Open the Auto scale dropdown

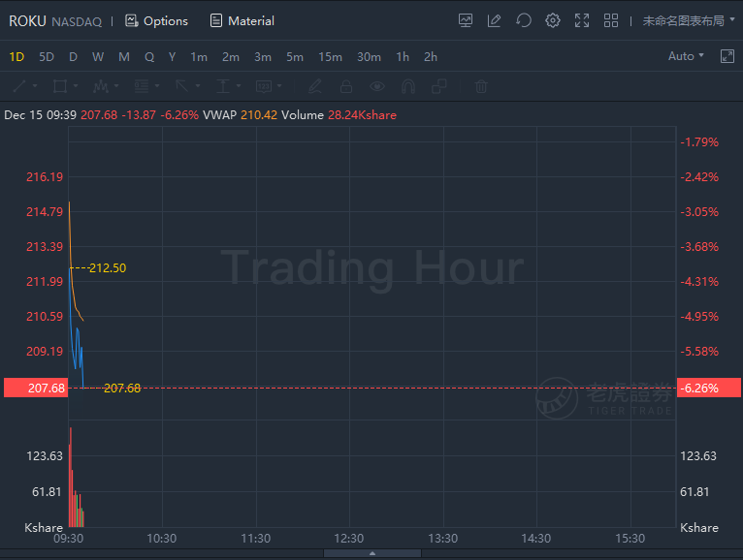[x=686, y=56]
